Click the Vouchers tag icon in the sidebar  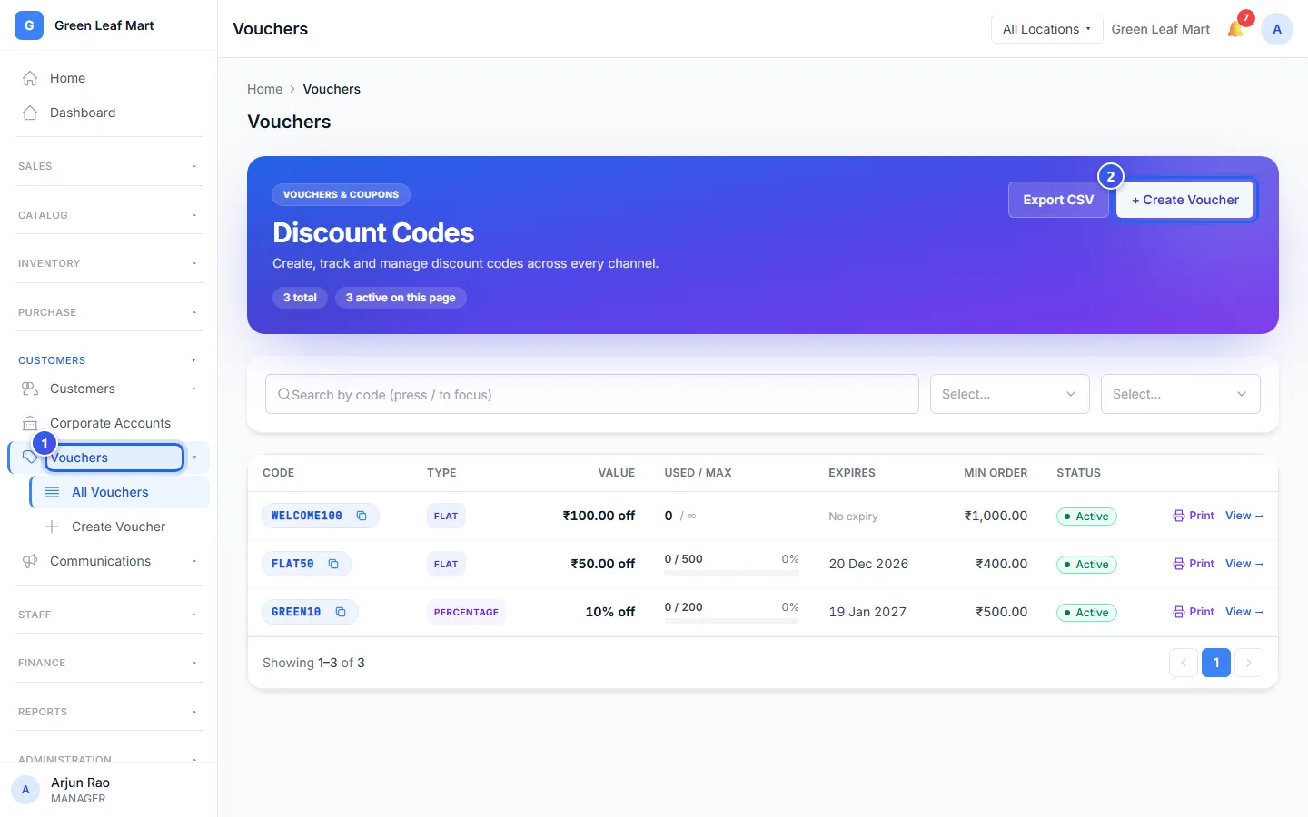click(30, 457)
